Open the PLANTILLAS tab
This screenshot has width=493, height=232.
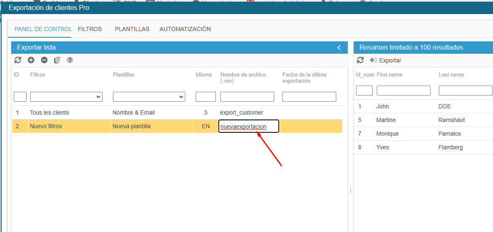(x=132, y=29)
